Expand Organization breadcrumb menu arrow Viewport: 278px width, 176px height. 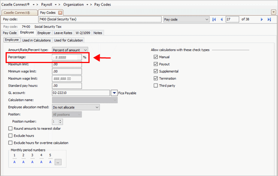coord(87,4)
